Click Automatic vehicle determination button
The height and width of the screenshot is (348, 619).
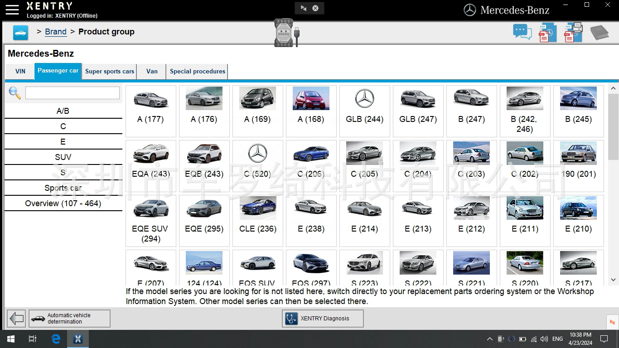[x=69, y=319]
